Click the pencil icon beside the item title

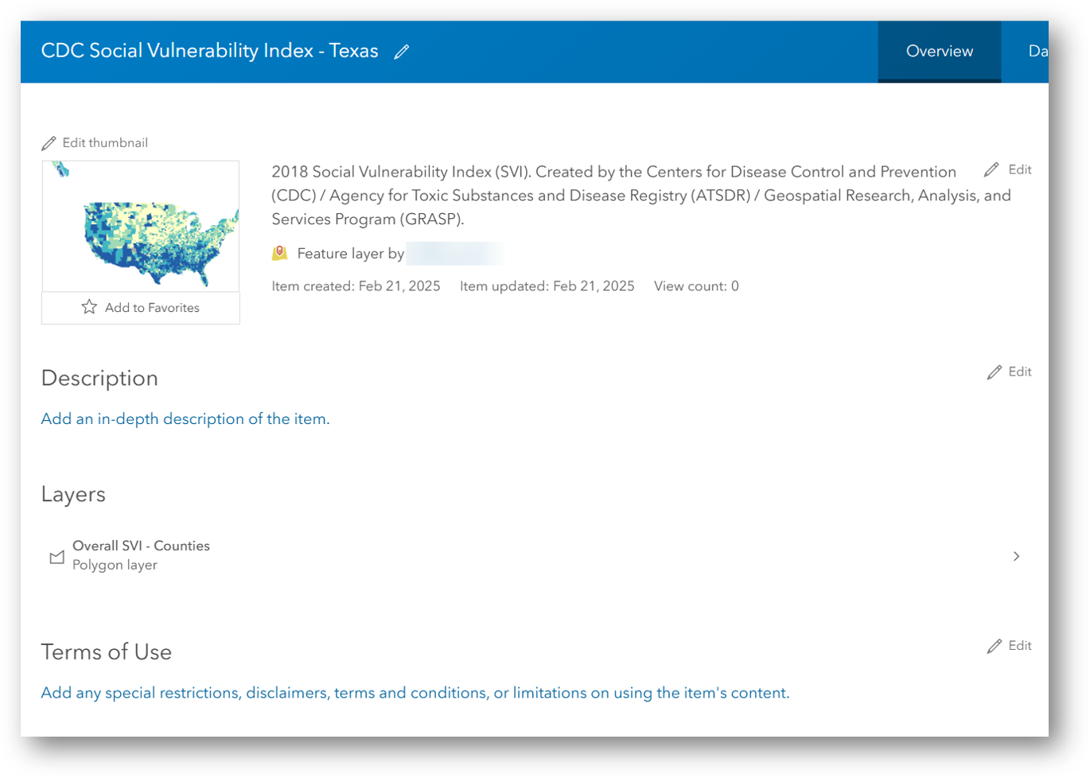(402, 52)
